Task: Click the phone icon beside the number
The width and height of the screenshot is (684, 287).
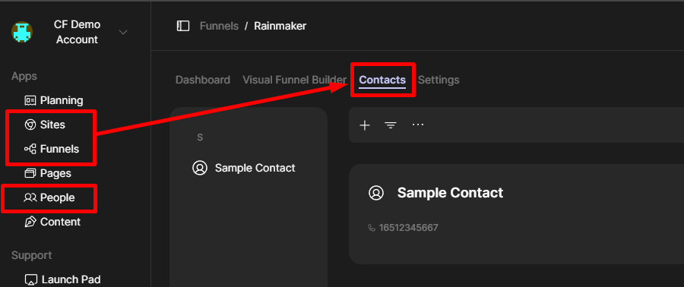Action: coord(372,228)
